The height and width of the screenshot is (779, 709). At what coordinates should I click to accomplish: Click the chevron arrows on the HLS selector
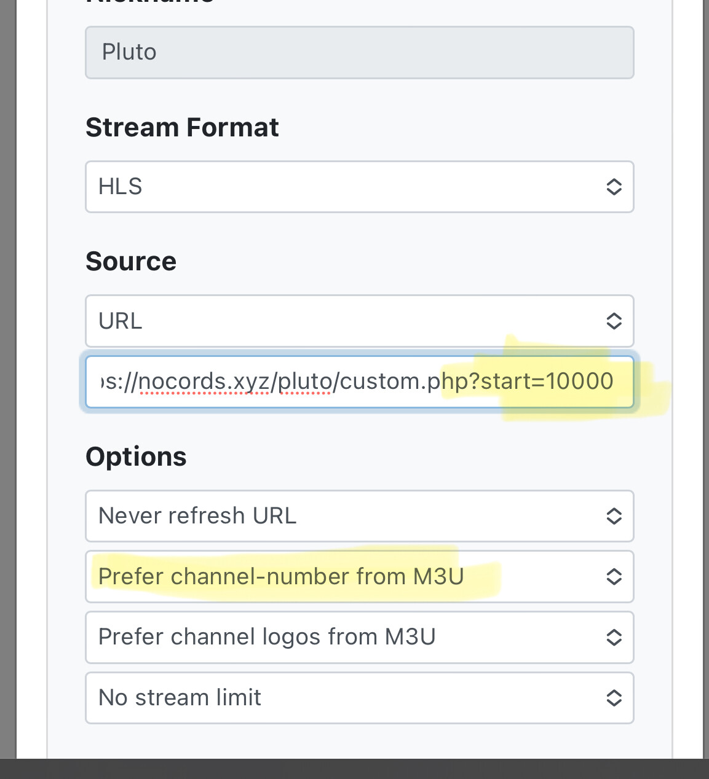pos(614,187)
